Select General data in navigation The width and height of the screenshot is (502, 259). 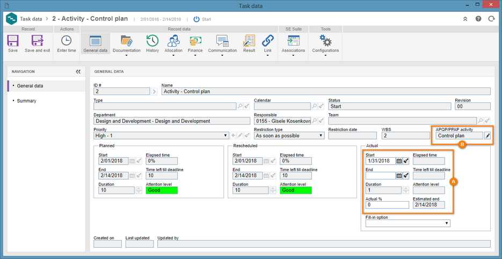46,86
